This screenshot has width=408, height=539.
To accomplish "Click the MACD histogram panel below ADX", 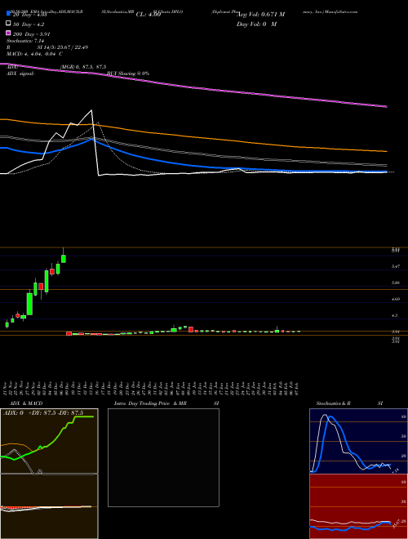I will (x=49, y=506).
